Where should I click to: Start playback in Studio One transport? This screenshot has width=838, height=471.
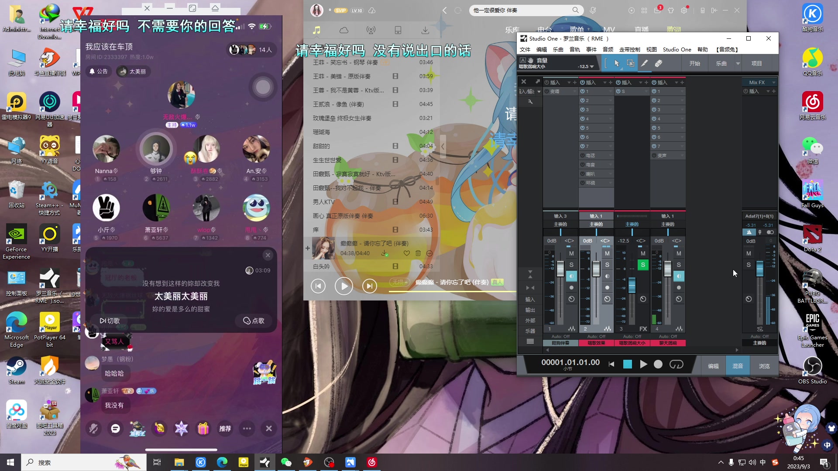click(x=643, y=364)
